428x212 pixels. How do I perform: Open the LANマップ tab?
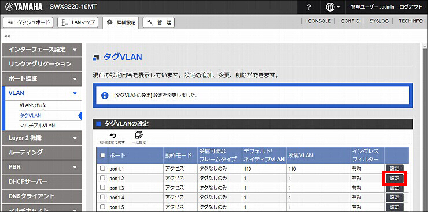click(78, 22)
